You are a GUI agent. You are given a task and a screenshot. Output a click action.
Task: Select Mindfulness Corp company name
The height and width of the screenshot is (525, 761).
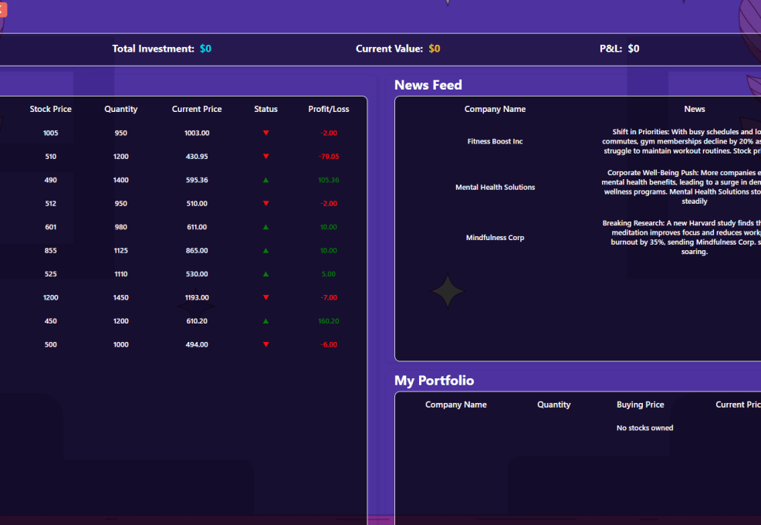[495, 238]
